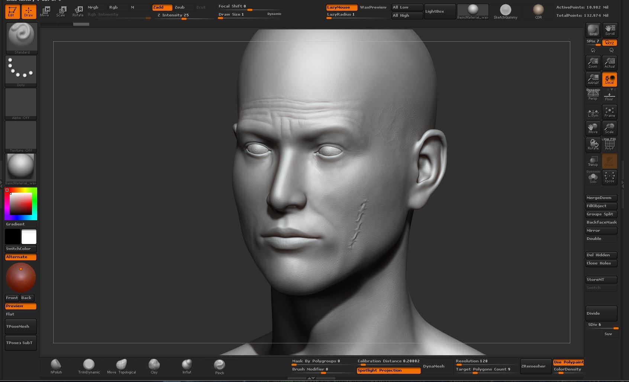The width and height of the screenshot is (629, 382).
Task: Click the Actual size icon
Action: pos(610,62)
